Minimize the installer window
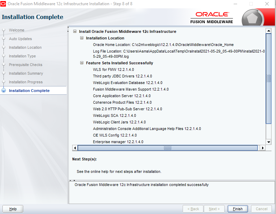 [235, 4]
